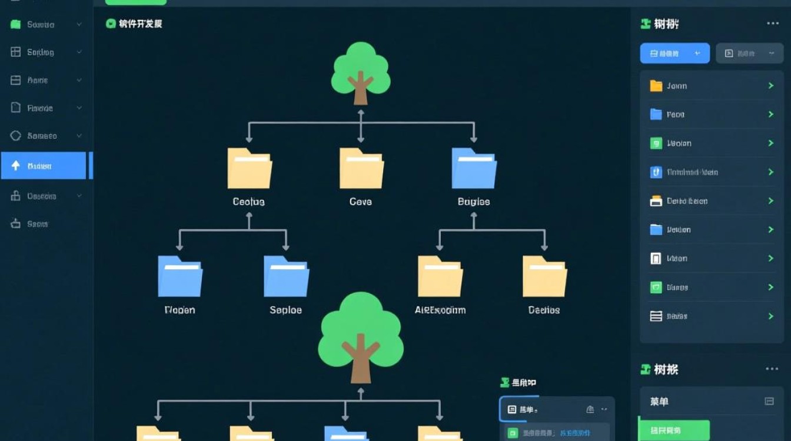
Task: Select the blue Seploe folder node
Action: (286, 276)
